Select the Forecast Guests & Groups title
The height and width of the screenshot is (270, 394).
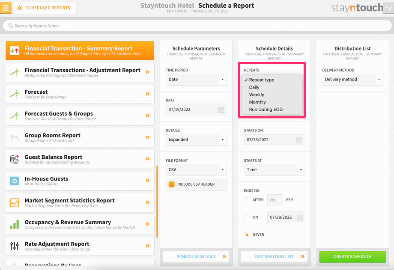[59, 113]
